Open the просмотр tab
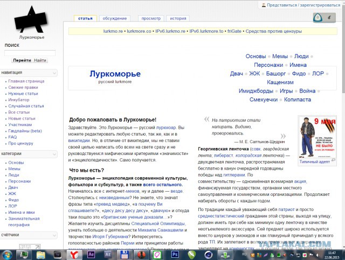The width and height of the screenshot is (345, 260). [151, 18]
